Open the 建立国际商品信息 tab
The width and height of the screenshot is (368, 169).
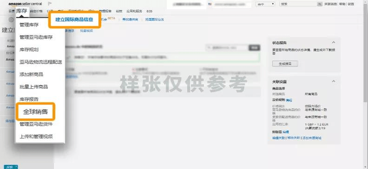click(74, 19)
